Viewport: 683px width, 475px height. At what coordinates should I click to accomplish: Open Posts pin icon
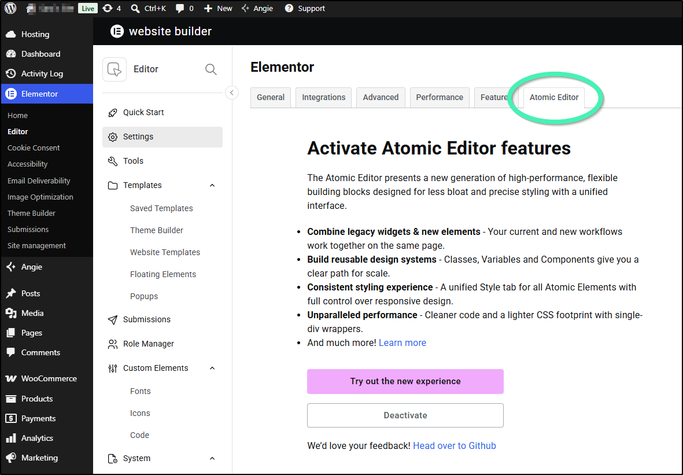(11, 293)
